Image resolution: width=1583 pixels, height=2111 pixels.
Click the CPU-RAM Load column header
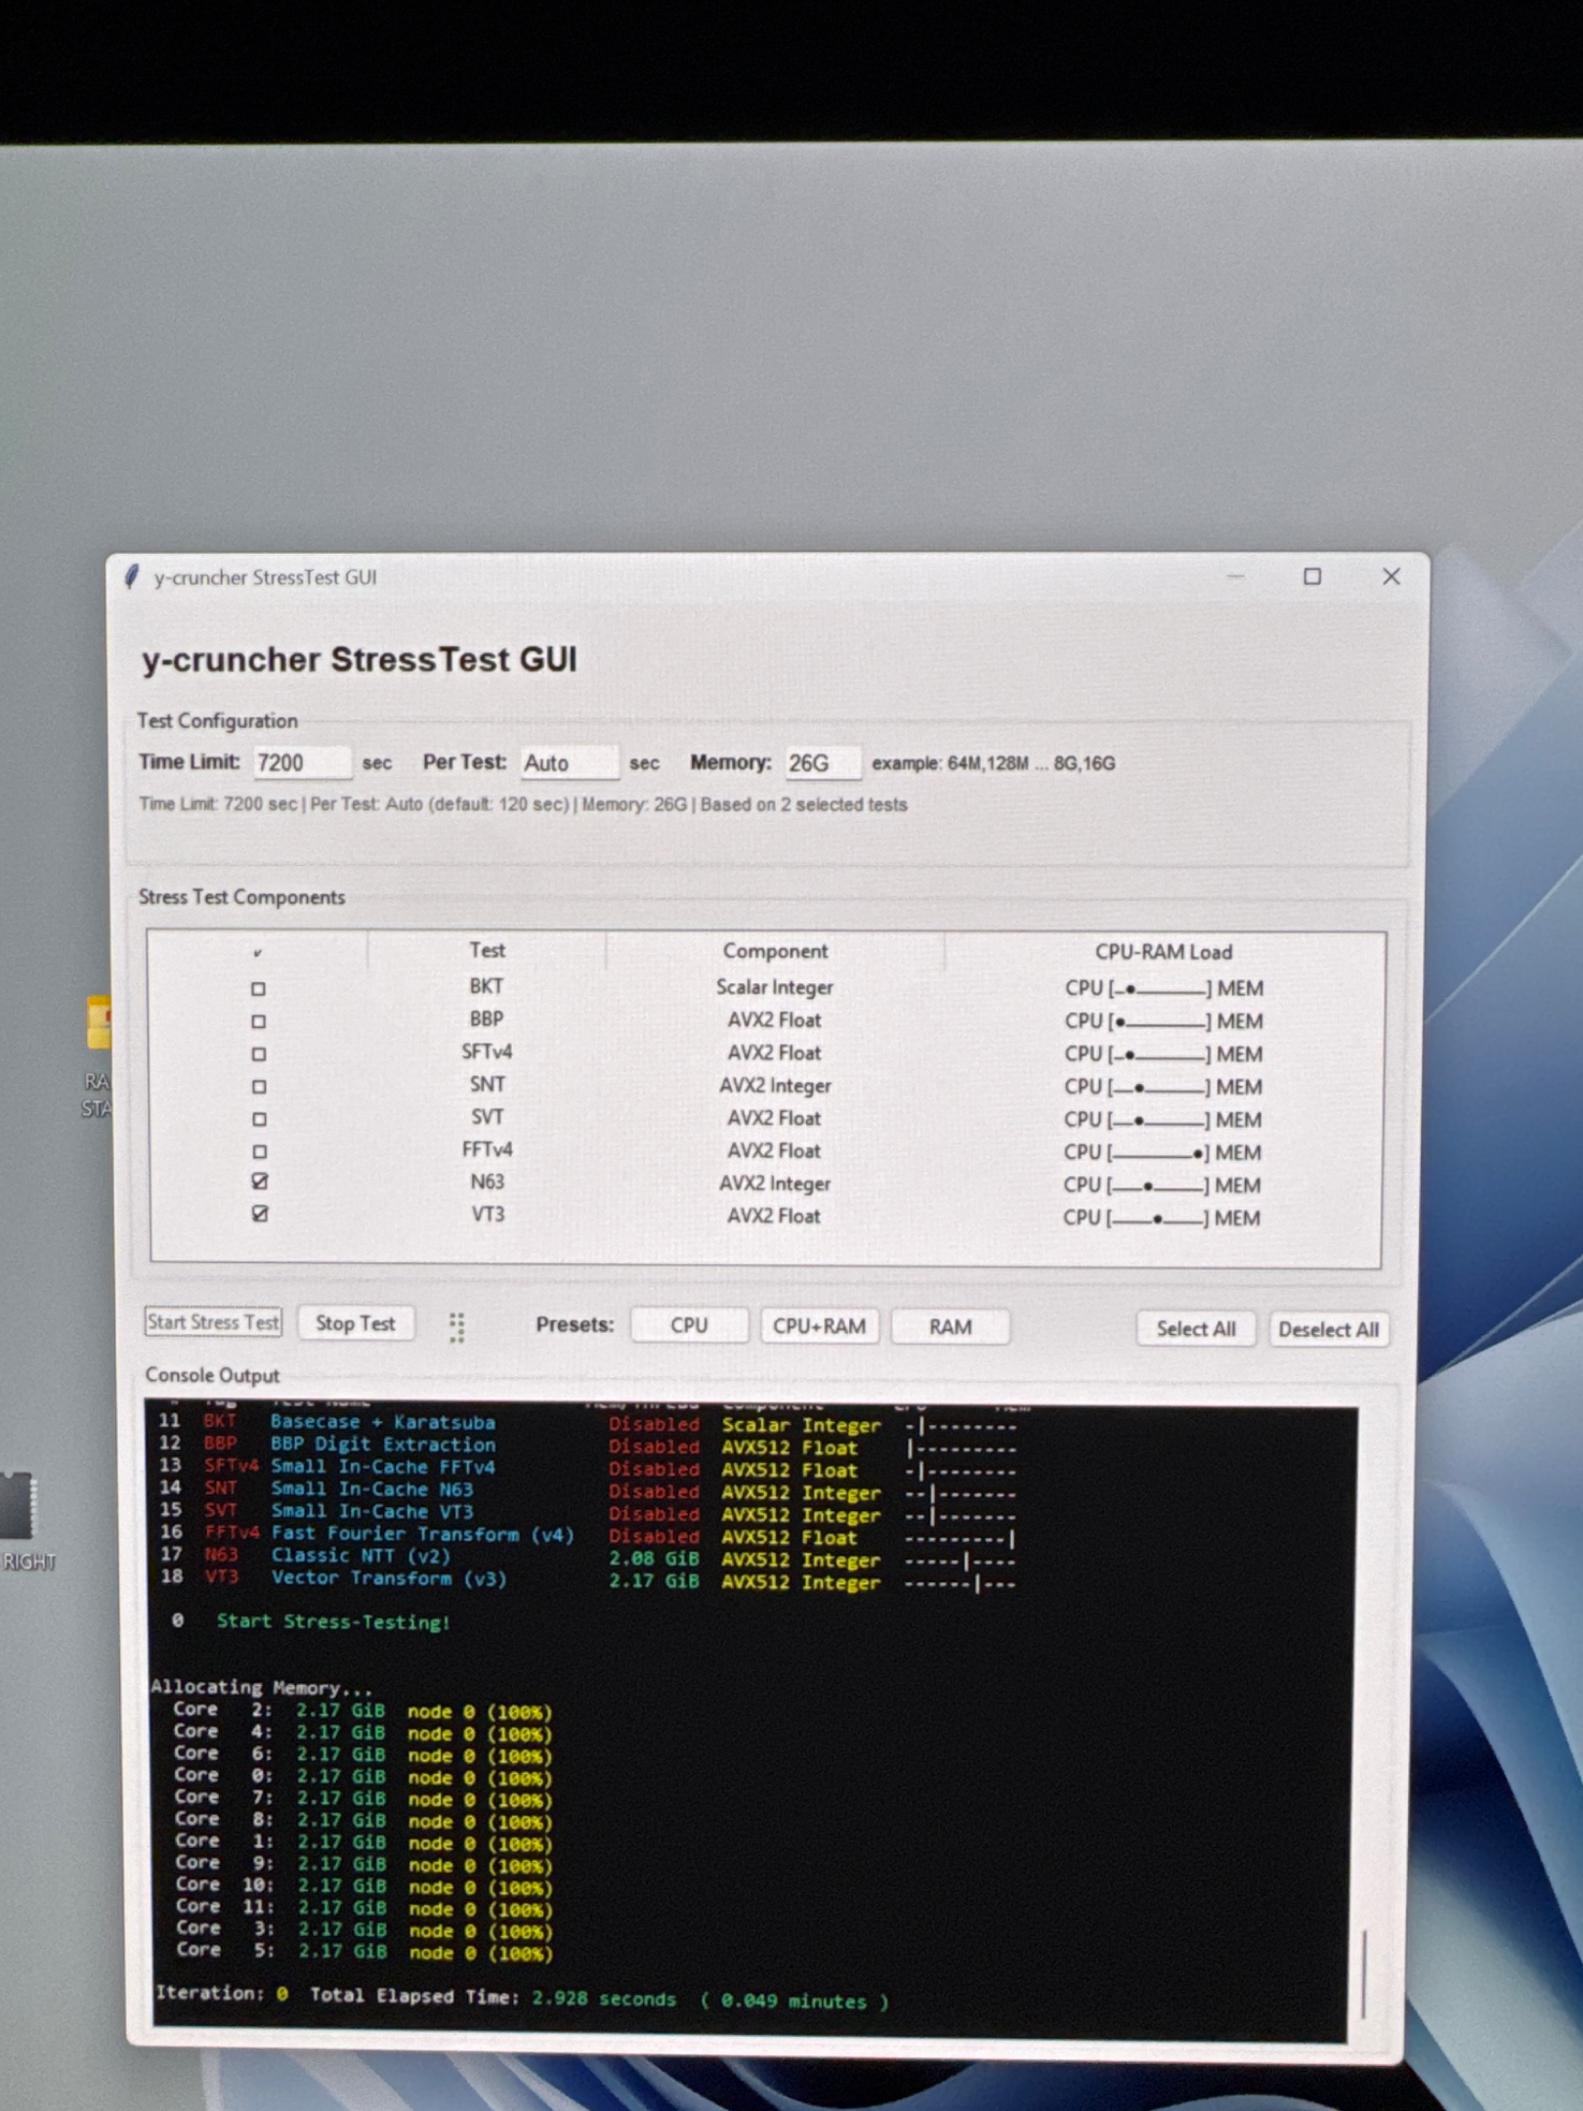[x=1163, y=952]
